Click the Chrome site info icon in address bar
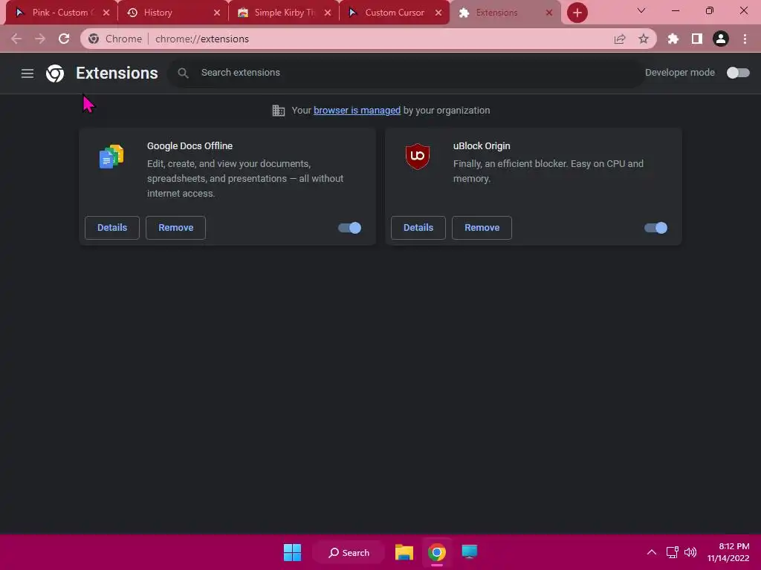Image resolution: width=761 pixels, height=570 pixels. pos(94,39)
